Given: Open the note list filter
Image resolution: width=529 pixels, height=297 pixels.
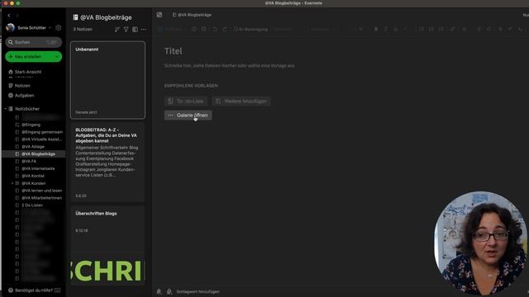Looking at the screenshot, I should pyautogui.click(x=126, y=30).
